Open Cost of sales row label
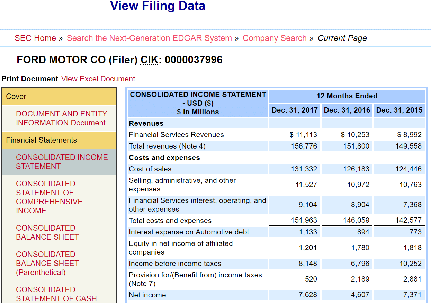Viewport: 431px width, 303px height. coord(150,169)
